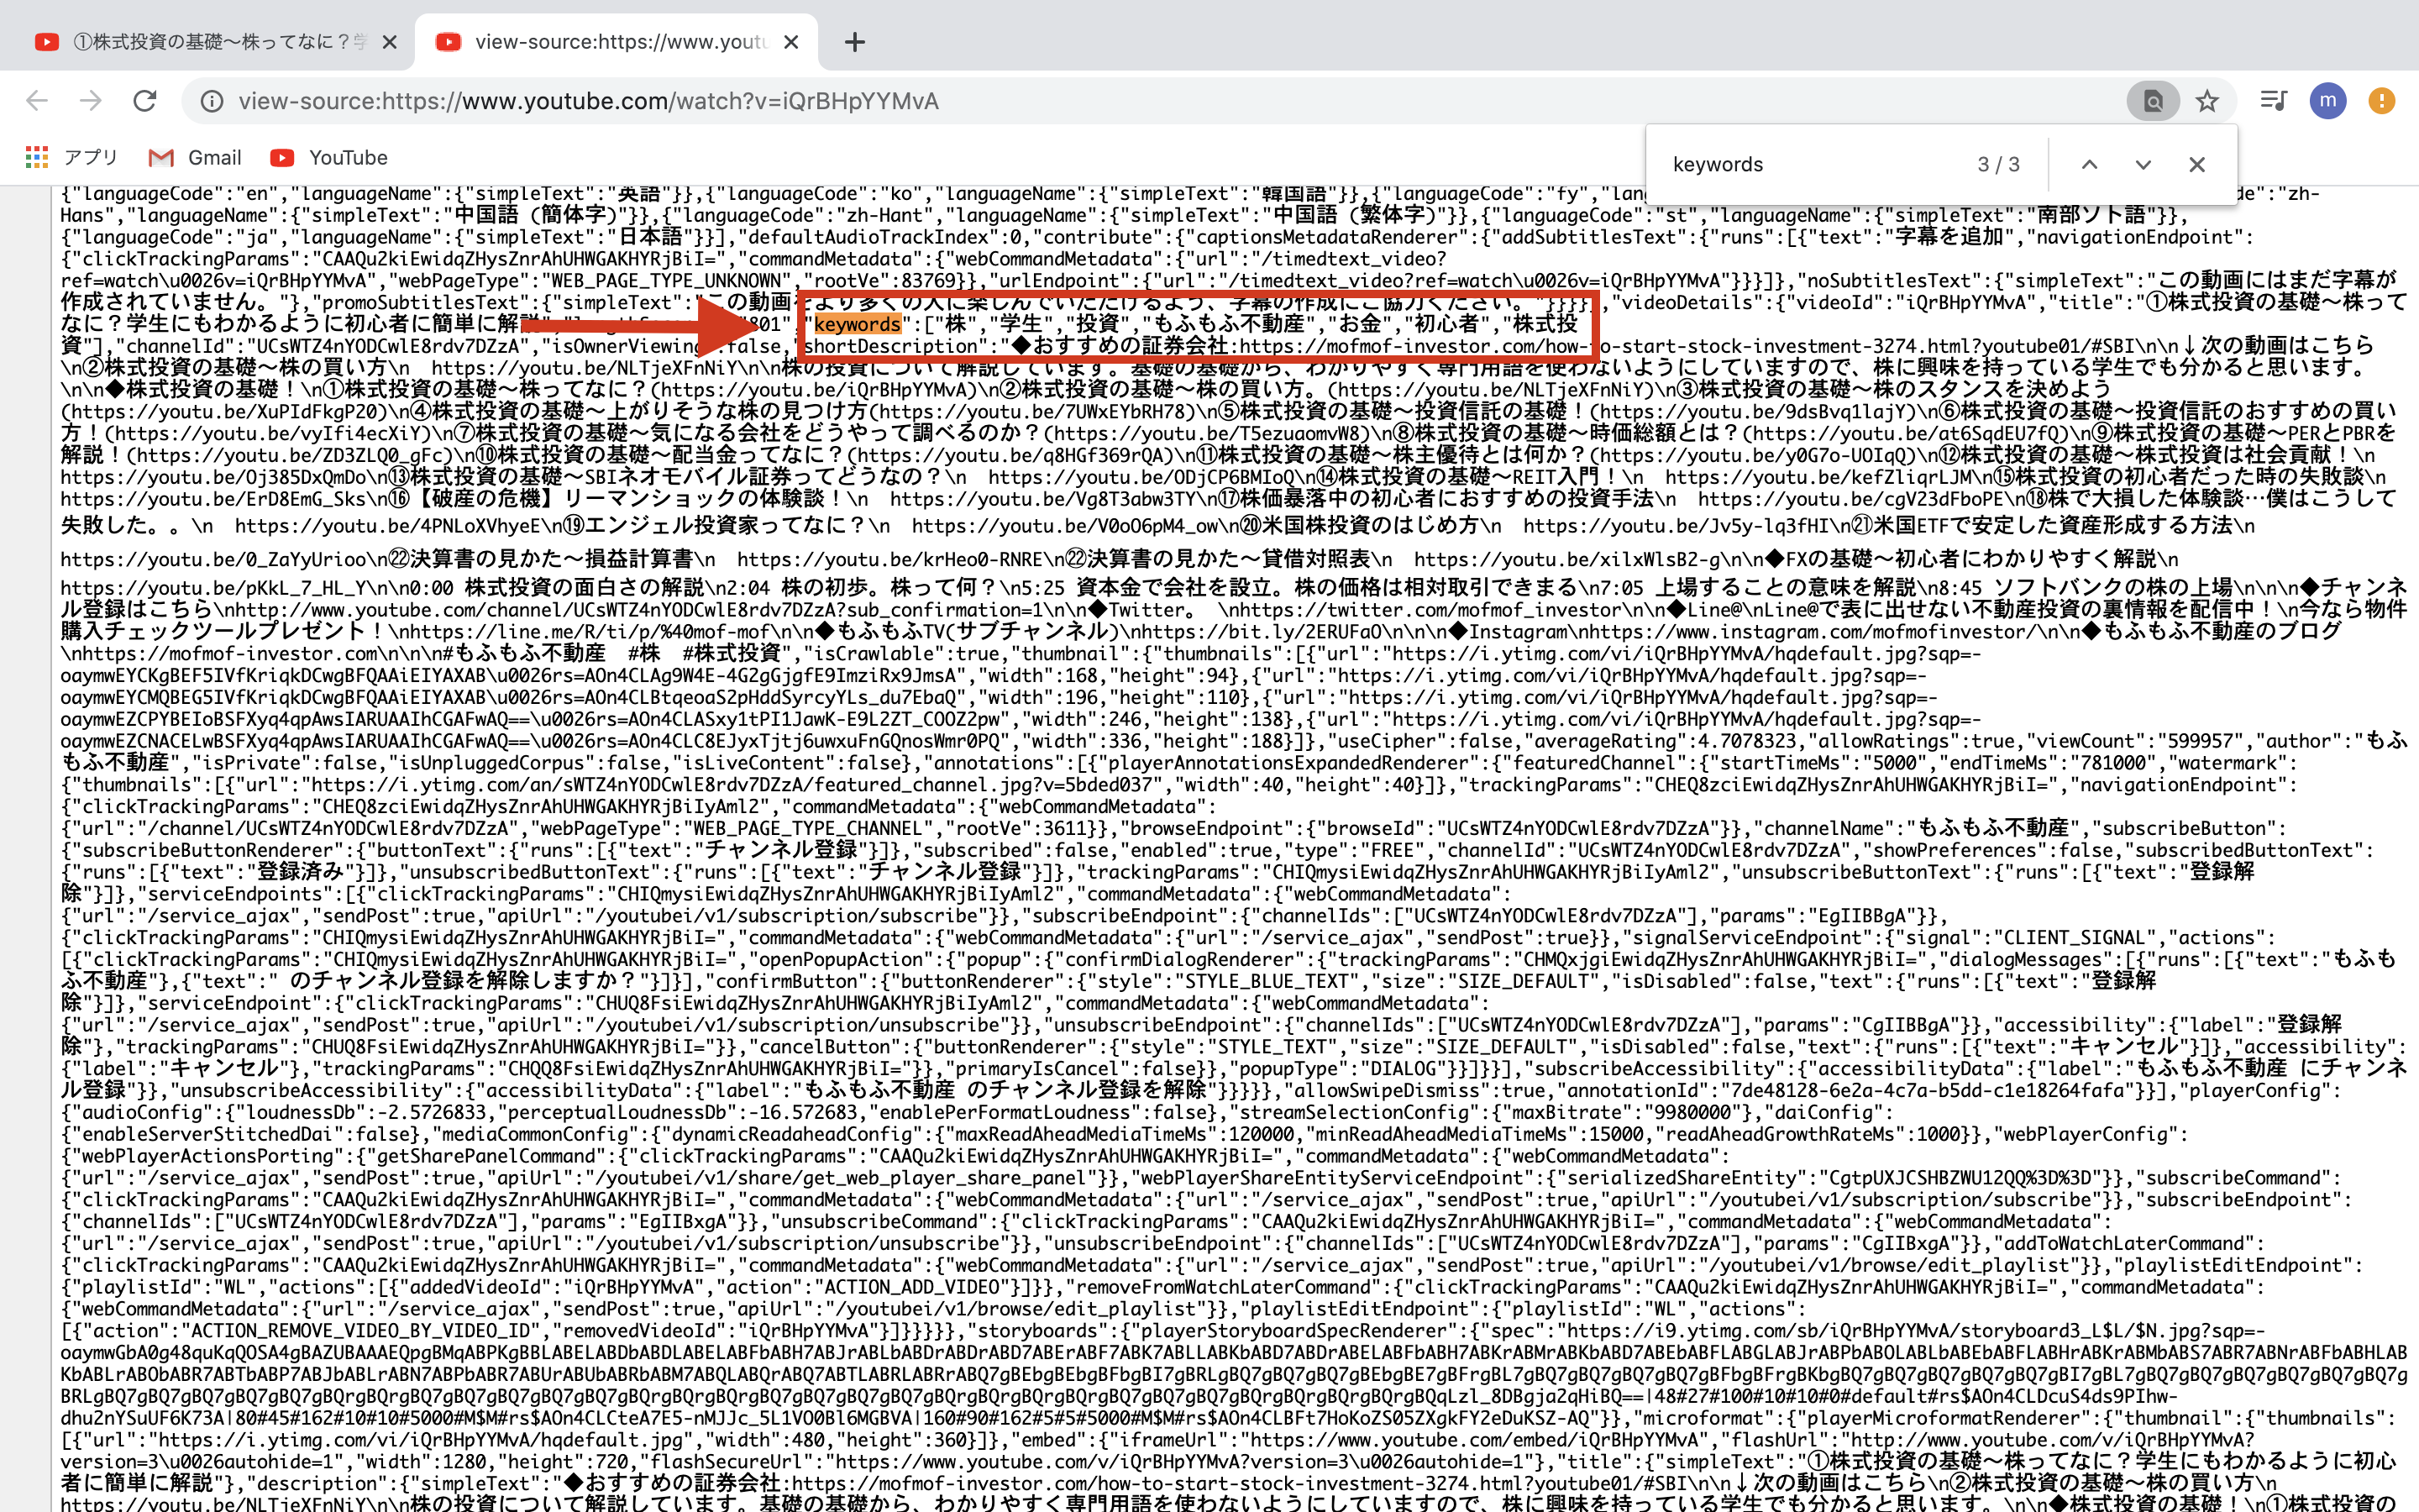Click the orange update alert icon
2419x1512 pixels.
(x=2382, y=101)
